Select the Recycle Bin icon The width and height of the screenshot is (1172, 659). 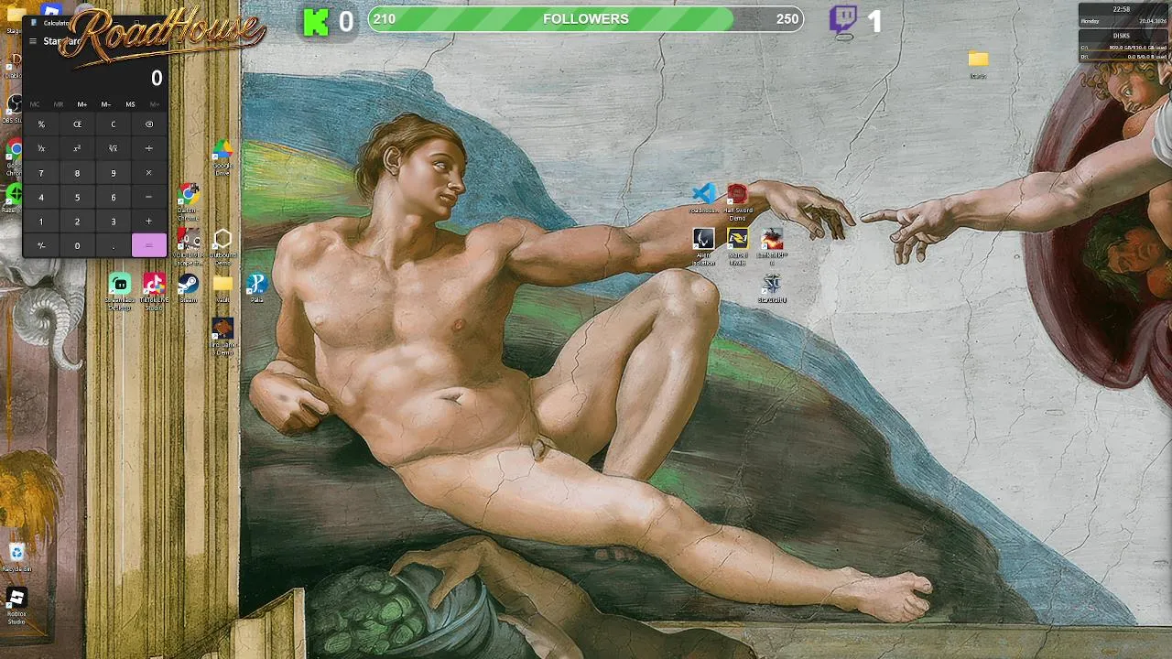[16, 557]
